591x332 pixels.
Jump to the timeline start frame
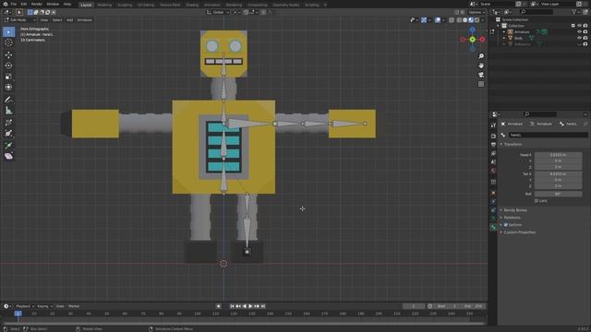click(x=232, y=306)
